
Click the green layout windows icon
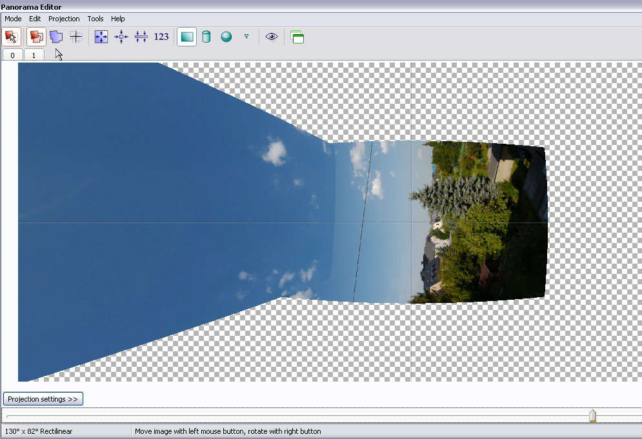click(x=297, y=37)
